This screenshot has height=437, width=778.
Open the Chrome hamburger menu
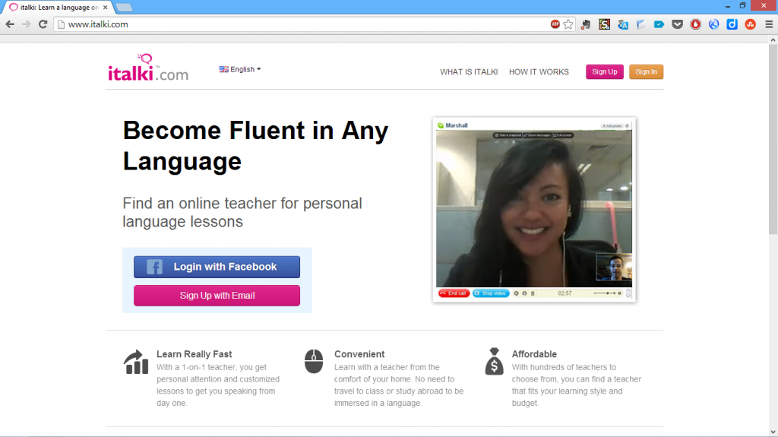[769, 24]
